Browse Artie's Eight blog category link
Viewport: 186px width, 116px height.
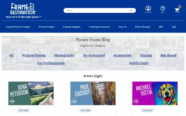point(139,63)
